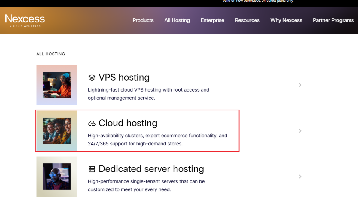
Task: Click the Cloud hosting cloud icon
Action: 92,123
